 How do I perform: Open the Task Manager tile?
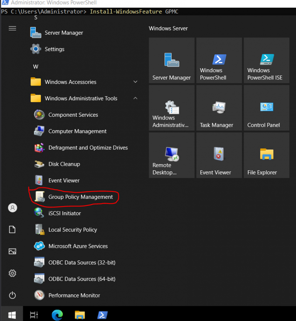click(219, 108)
